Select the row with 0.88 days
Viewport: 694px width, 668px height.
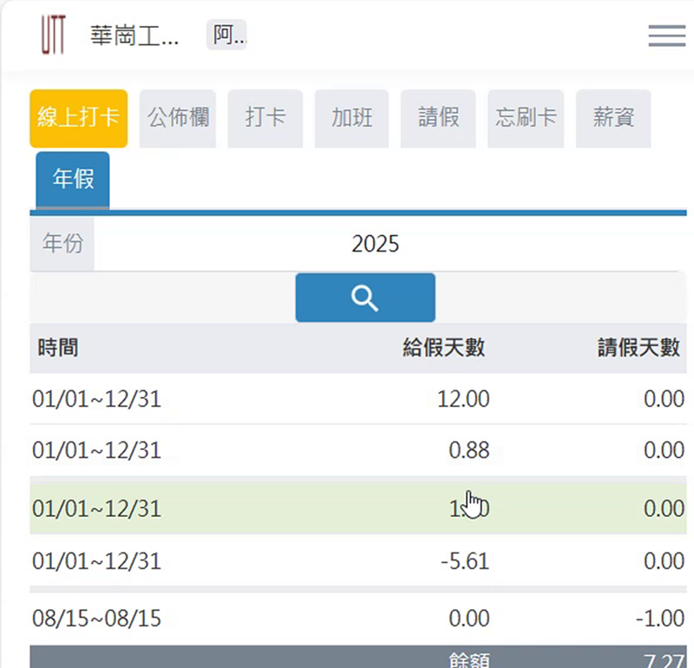(358, 450)
